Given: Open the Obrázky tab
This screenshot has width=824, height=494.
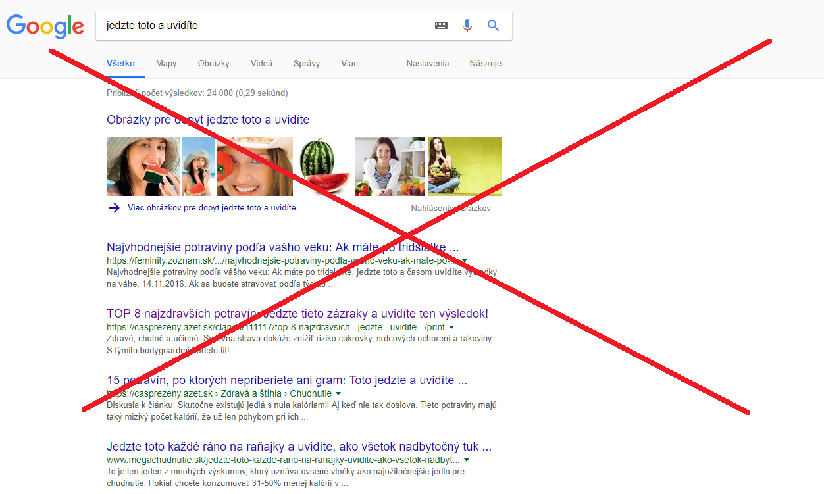Looking at the screenshot, I should tap(213, 64).
